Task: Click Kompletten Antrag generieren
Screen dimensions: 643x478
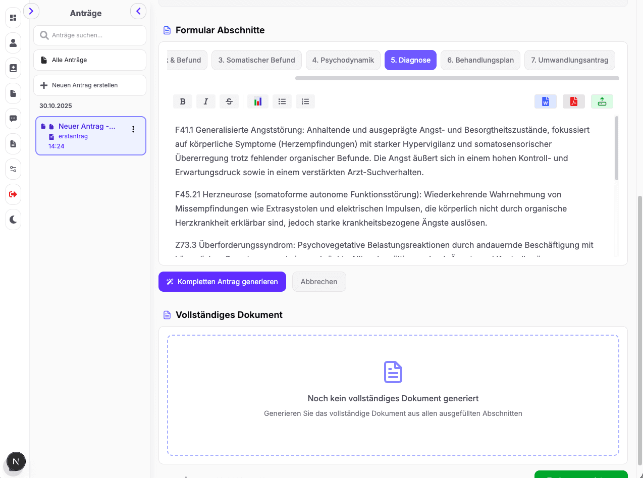Action: (222, 282)
